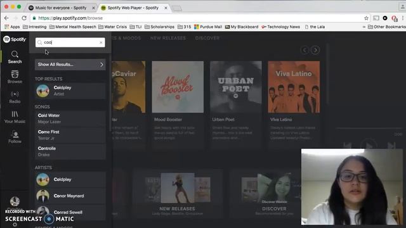Open My Blackboard bookmark

click(x=242, y=27)
